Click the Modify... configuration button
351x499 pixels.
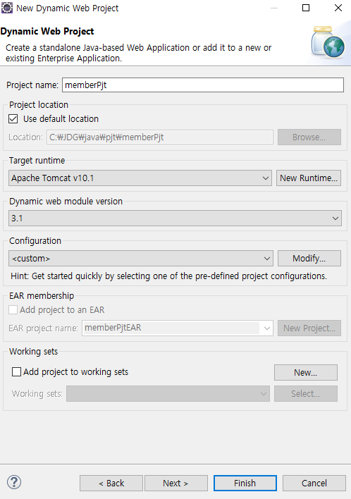pyautogui.click(x=309, y=259)
